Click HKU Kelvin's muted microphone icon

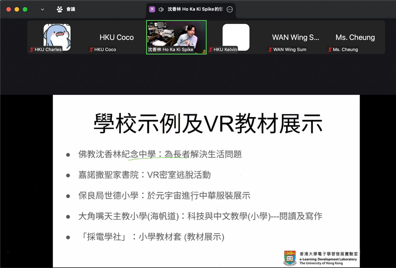pyautogui.click(x=210, y=50)
